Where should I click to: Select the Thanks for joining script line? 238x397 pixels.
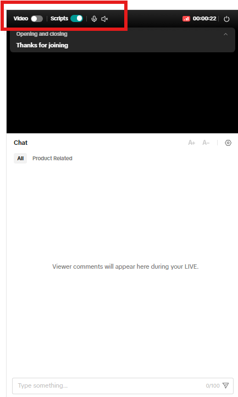(42, 45)
